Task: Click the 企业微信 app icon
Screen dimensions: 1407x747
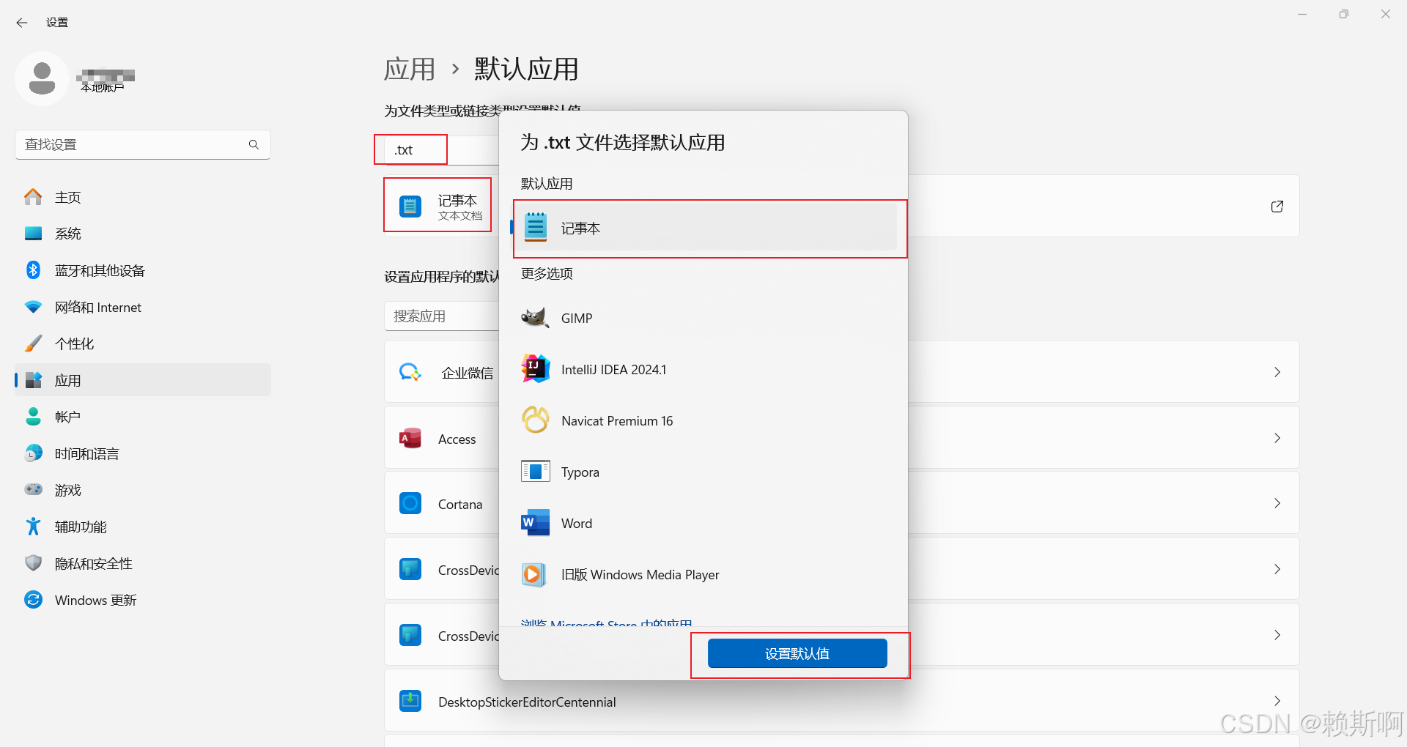Action: (x=410, y=372)
